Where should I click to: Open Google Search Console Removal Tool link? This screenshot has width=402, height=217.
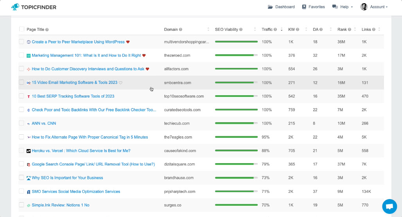click(93, 164)
